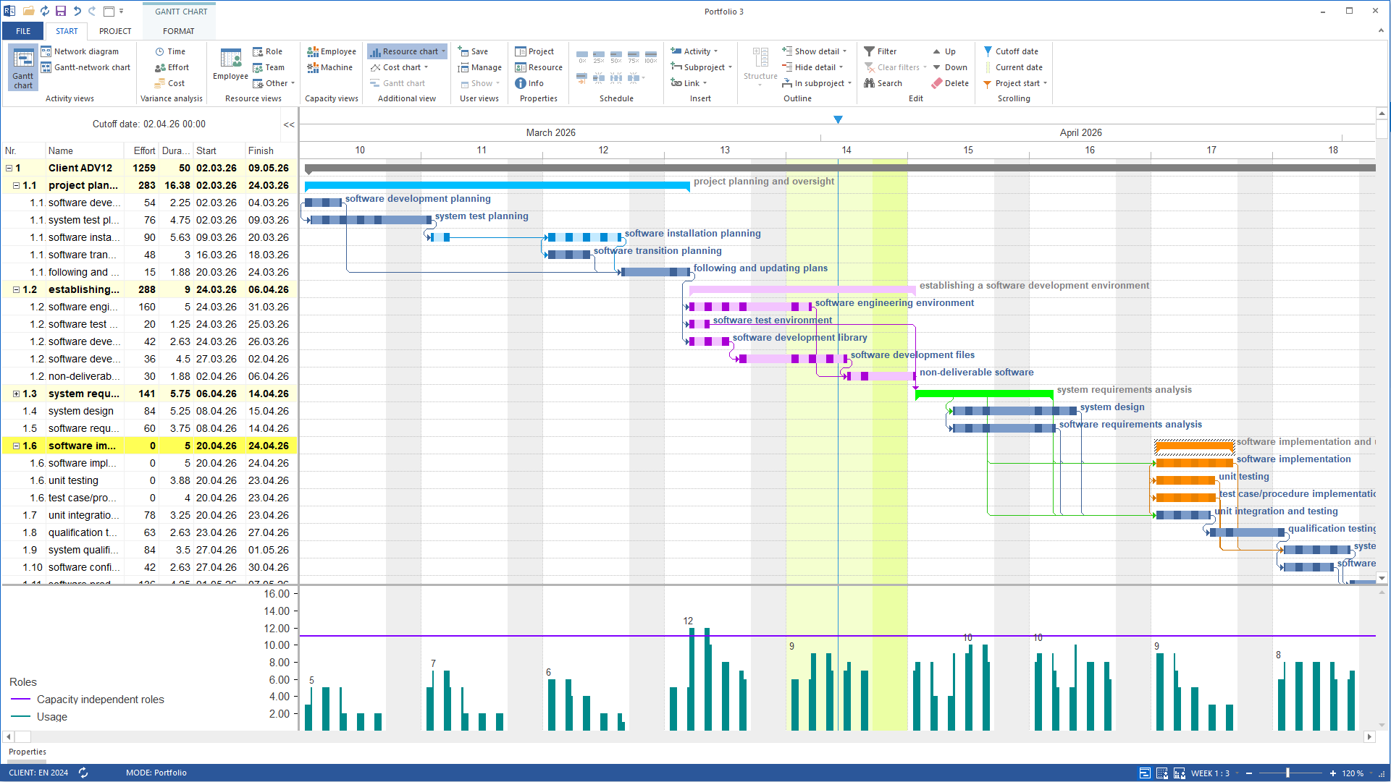Click the Search binoculars icon
The image size is (1391, 782).
click(870, 83)
